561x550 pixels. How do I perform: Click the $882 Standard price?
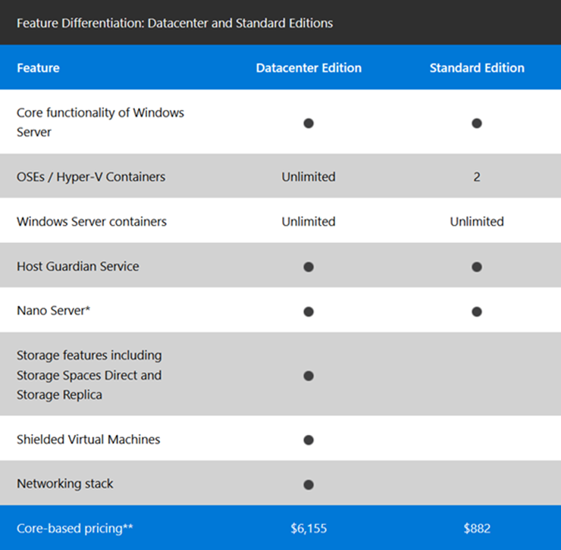point(477,528)
